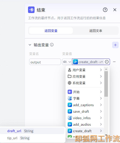
Task: Collapse the 输出变量 section
Action: click(x=30, y=45)
